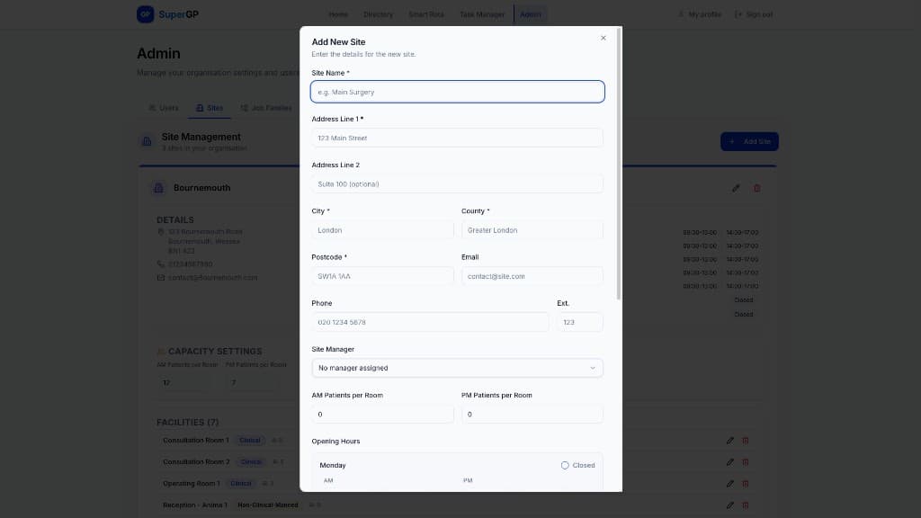Screen dimensions: 921x518
Task: Click the Bournemouth site name
Action: [x=202, y=188]
